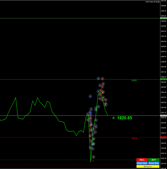Select the red trade marker on the WS61 line

[x=102, y=79]
